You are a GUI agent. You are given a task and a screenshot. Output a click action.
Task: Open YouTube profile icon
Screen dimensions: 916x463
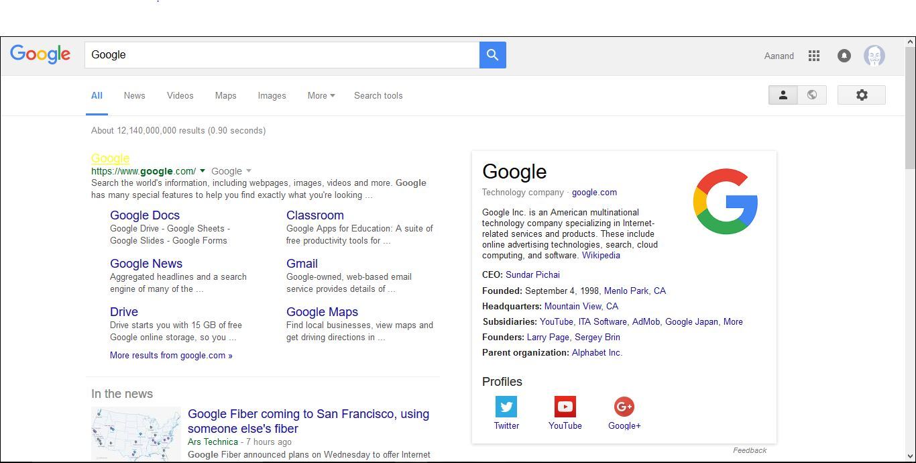coord(565,407)
